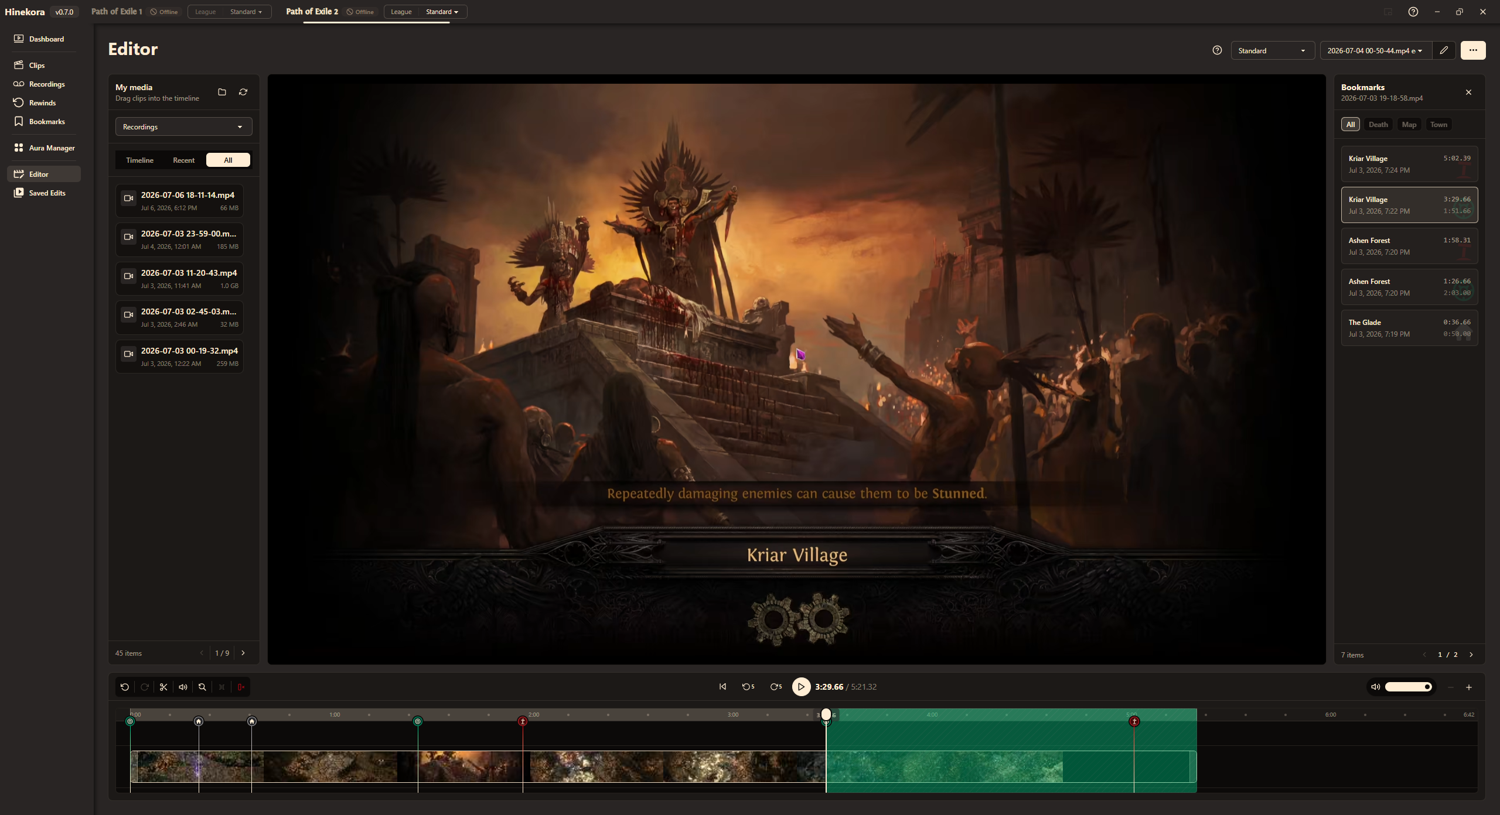Viewport: 1500px width, 815px height.
Task: Toggle the Death bookmark filter
Action: tap(1378, 124)
